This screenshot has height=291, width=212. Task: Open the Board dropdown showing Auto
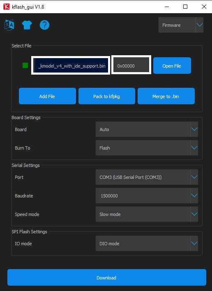(x=147, y=129)
